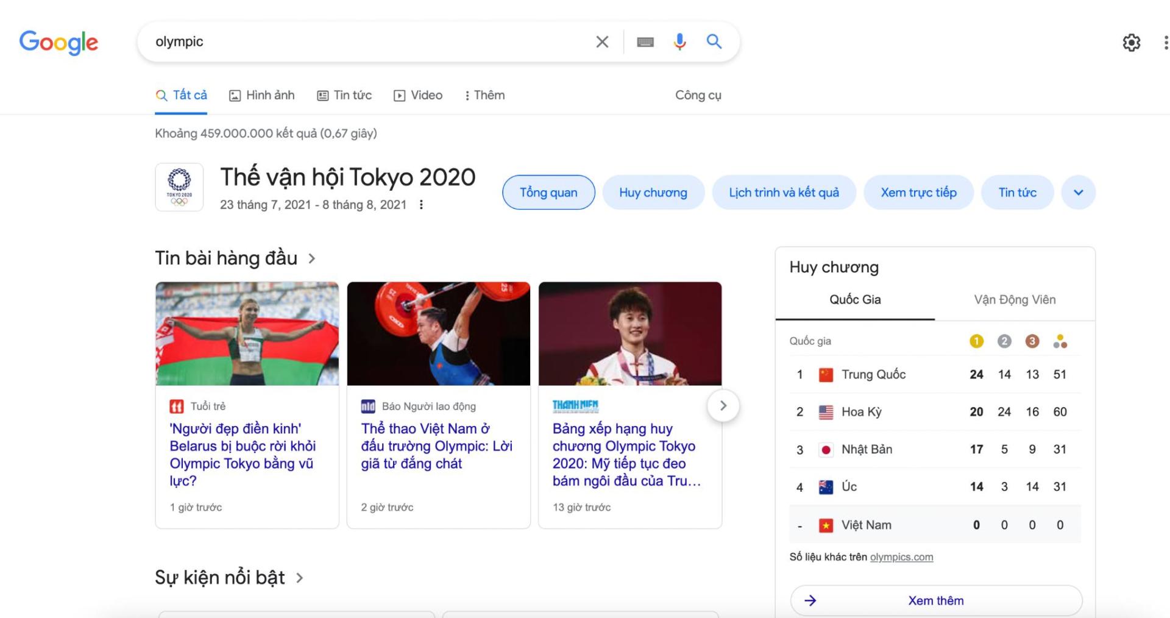Click the gold medal column icon
Viewport: 1170px width, 618px height.
pos(976,341)
